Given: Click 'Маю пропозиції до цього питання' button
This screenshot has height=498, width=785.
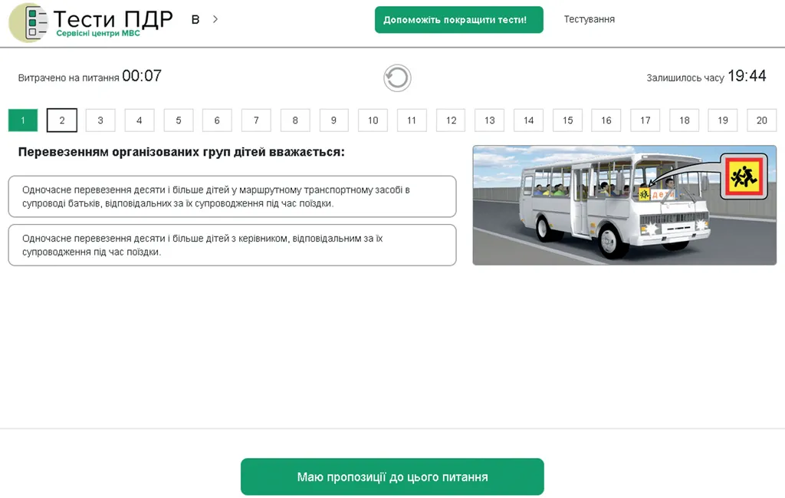Looking at the screenshot, I should coord(392,477).
